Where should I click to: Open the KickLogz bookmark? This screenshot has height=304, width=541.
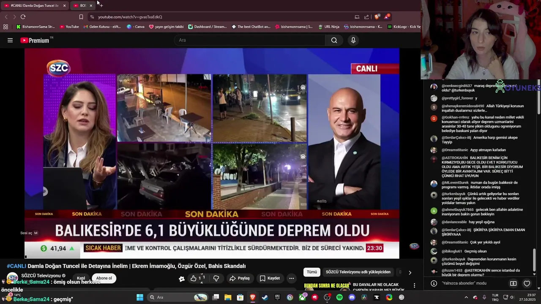pyautogui.click(x=403, y=27)
